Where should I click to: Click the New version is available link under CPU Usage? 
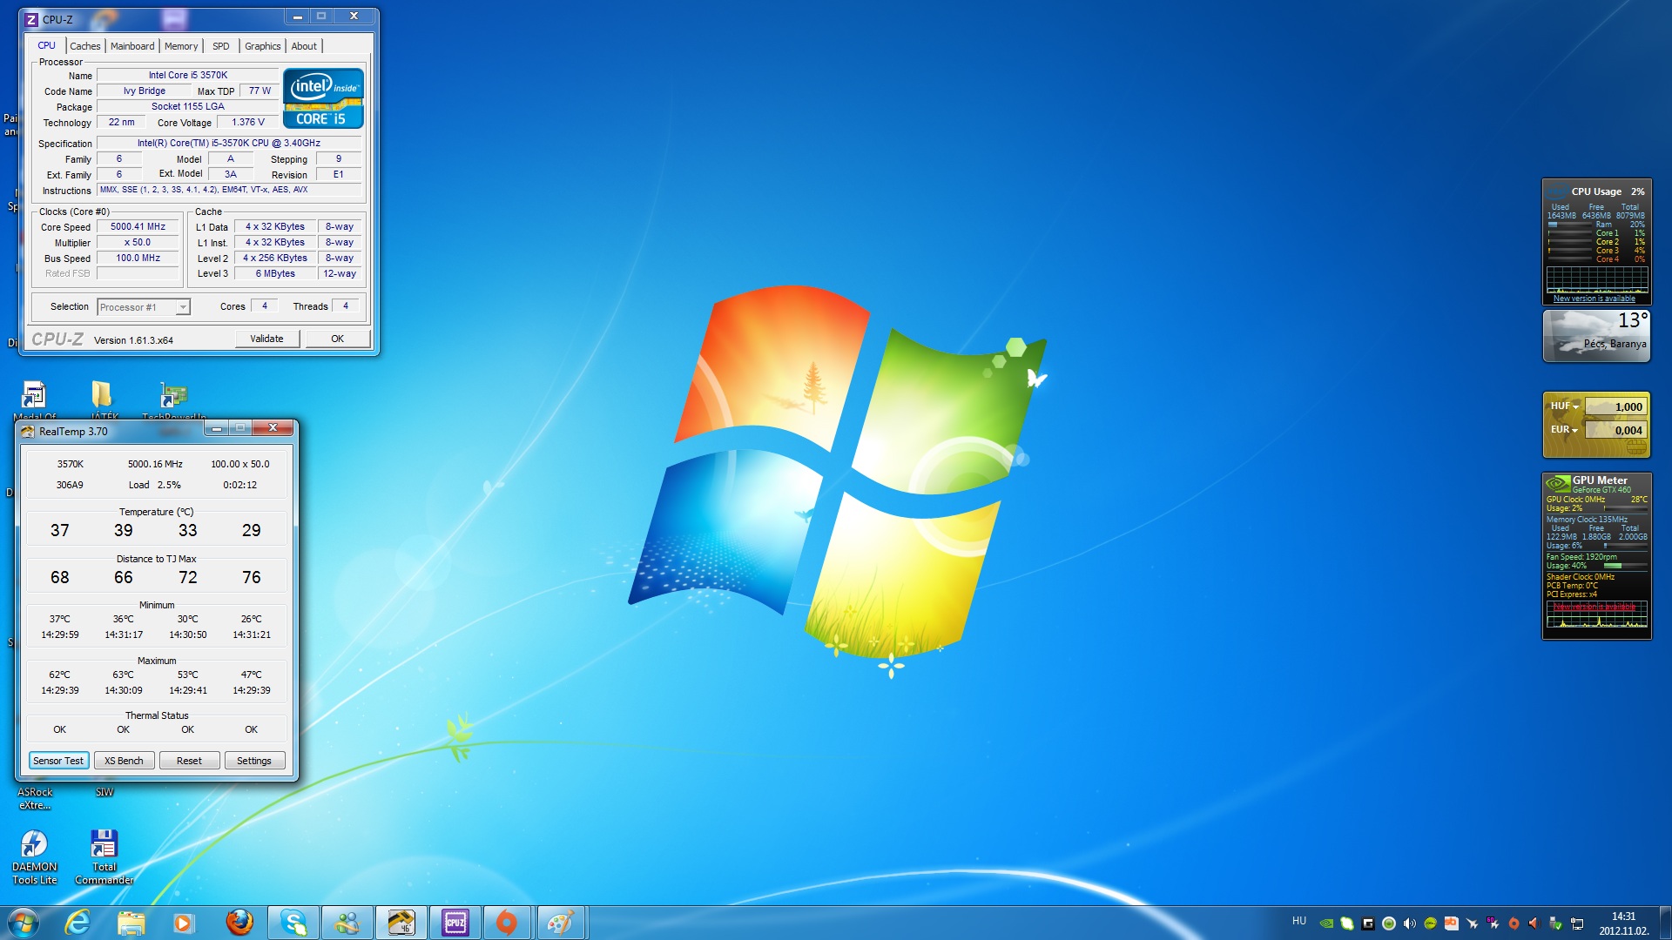pyautogui.click(x=1594, y=299)
